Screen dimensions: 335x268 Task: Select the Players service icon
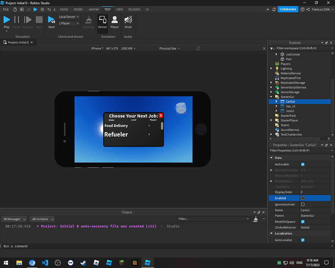tap(277, 64)
